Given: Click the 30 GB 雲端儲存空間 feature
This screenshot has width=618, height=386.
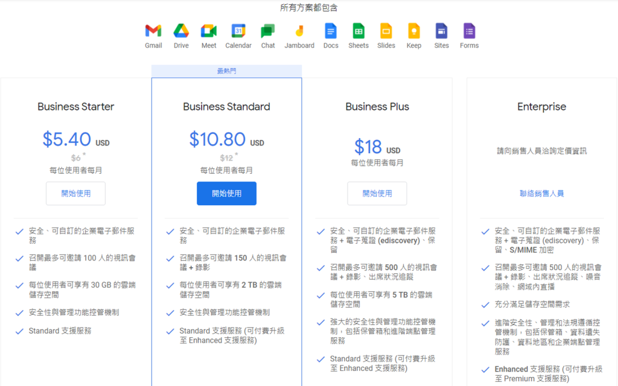Looking at the screenshot, I should click(x=82, y=290).
